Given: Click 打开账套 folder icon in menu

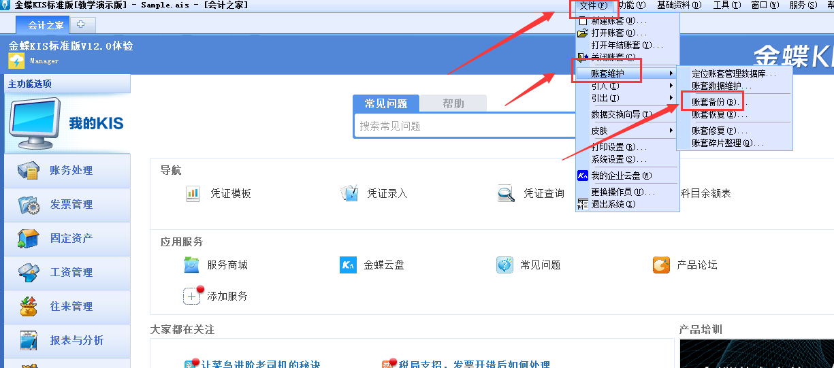Looking at the screenshot, I should tap(582, 33).
